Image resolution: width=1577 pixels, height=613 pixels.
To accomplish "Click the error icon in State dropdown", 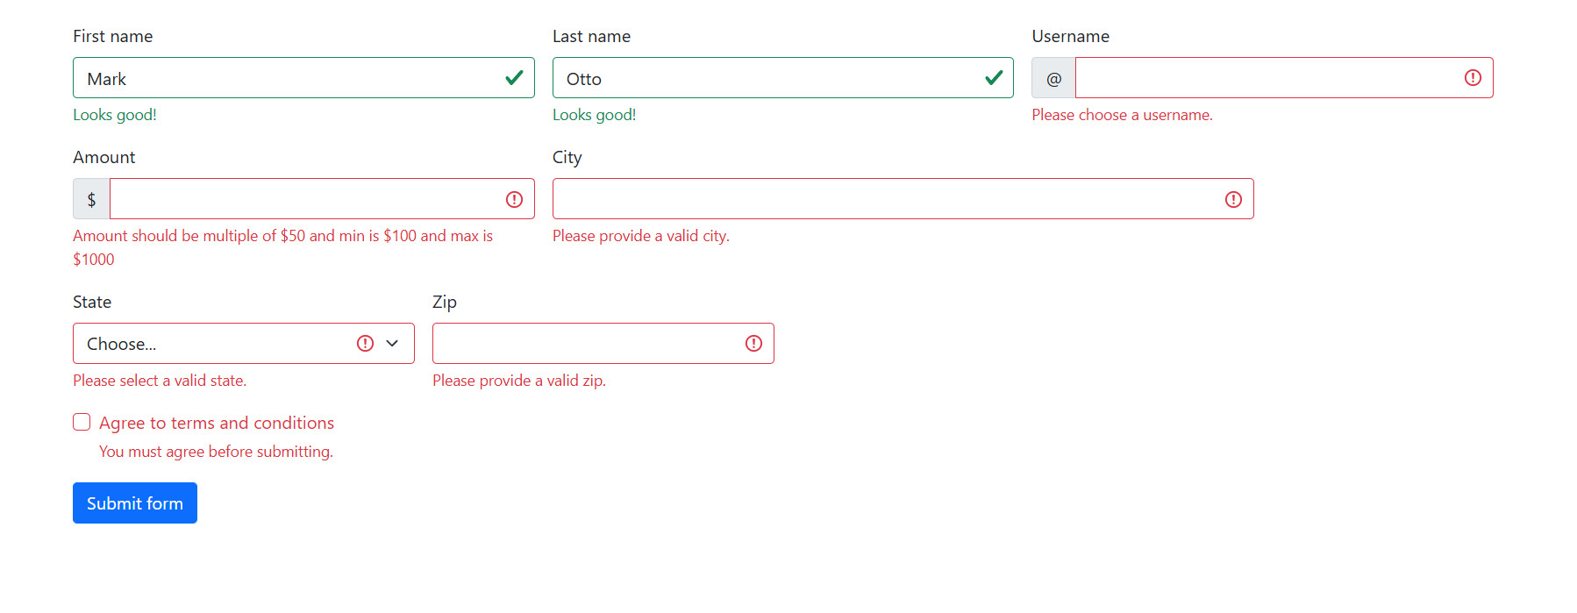I will point(365,344).
